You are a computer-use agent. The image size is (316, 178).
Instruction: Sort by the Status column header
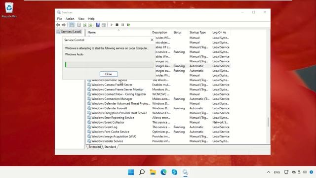pos(180,32)
